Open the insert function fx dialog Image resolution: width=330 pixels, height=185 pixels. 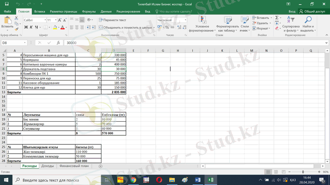point(58,43)
